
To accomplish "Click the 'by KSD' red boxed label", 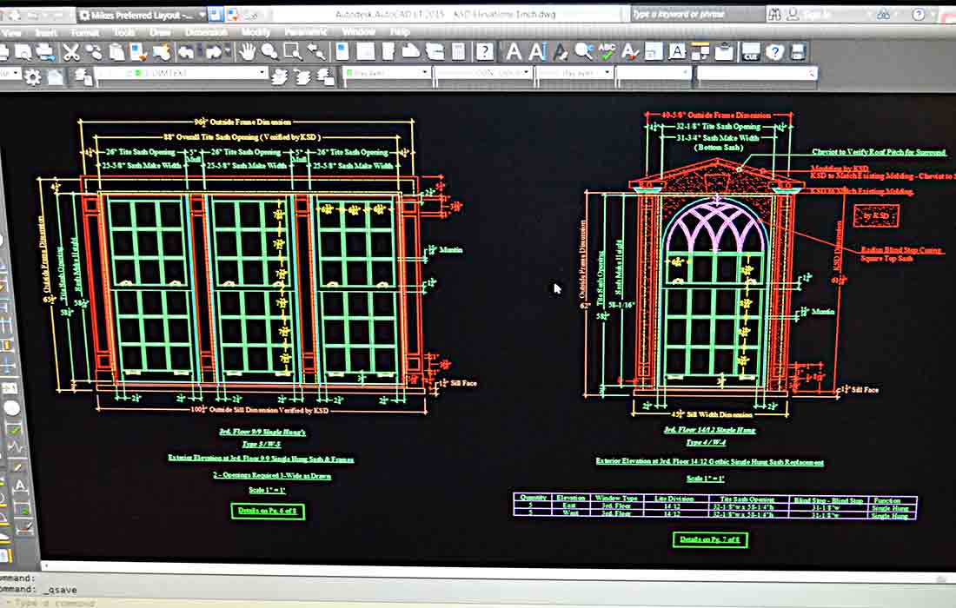I will pos(876,215).
